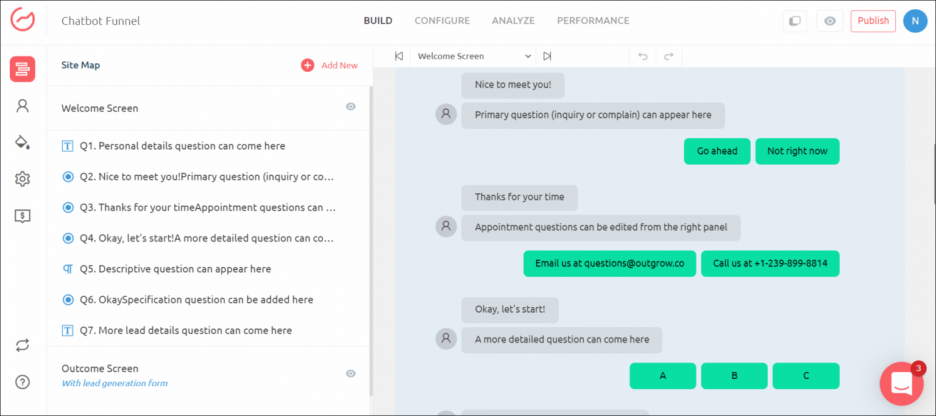
Task: Go to next screen using forward arrow
Action: (547, 56)
